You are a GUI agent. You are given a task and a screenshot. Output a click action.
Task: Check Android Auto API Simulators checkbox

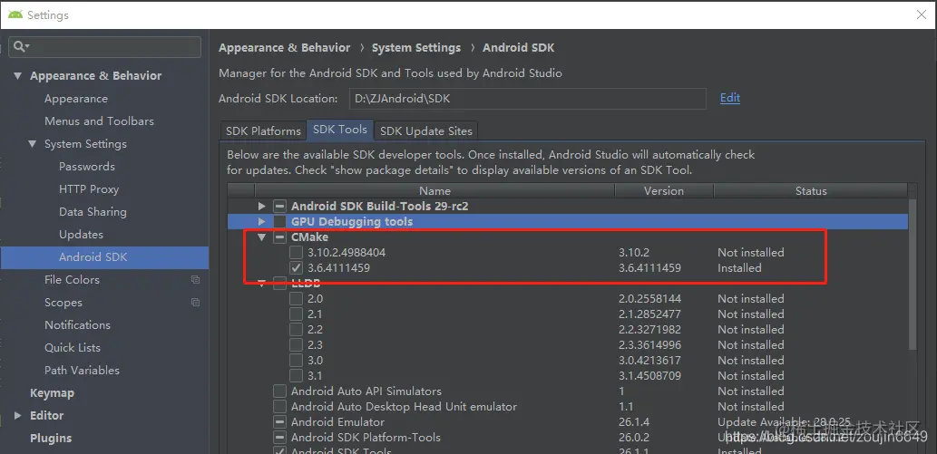[279, 391]
